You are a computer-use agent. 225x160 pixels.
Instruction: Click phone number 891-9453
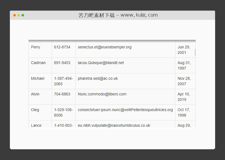tap(62, 63)
